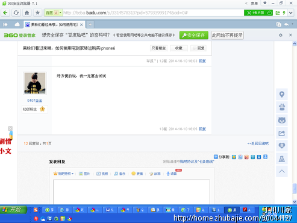Click red circle quick launch icon
Screen dimensions: 297x223
tap(36, 219)
